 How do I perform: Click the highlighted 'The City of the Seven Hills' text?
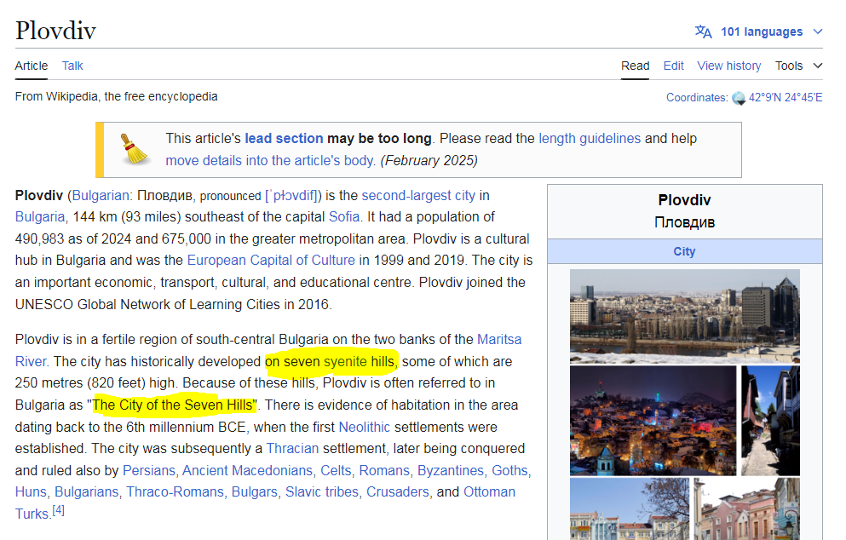[173, 405]
